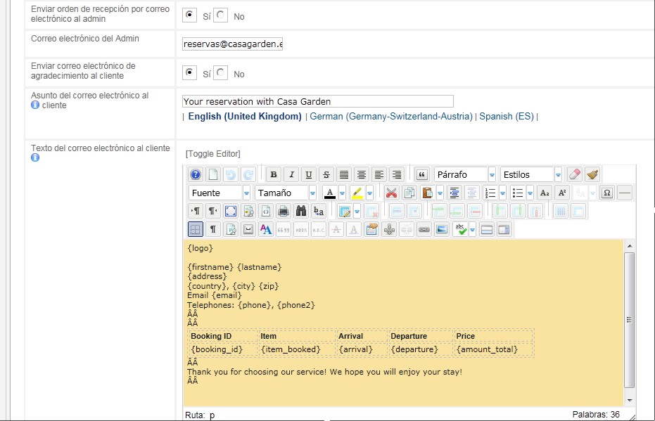The image size is (655, 421).
Task: Toggle visible formatting marks with the pilcrow icon
Action: 212,228
